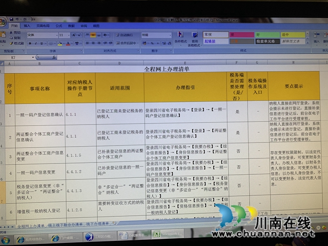This screenshot has width=328, height=246.
Task: Open the font color dropdown arrow
Action: click(72, 44)
